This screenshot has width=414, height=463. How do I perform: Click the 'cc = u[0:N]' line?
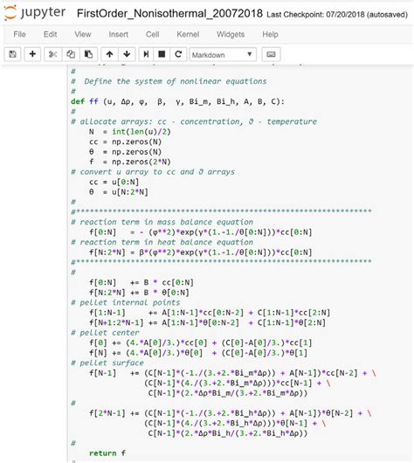point(114,182)
